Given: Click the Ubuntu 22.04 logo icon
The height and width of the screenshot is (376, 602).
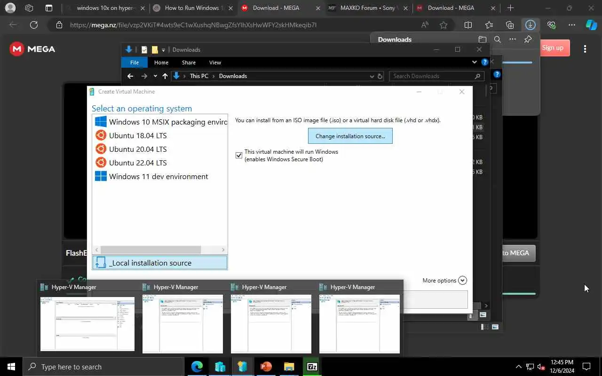Looking at the screenshot, I should [101, 163].
